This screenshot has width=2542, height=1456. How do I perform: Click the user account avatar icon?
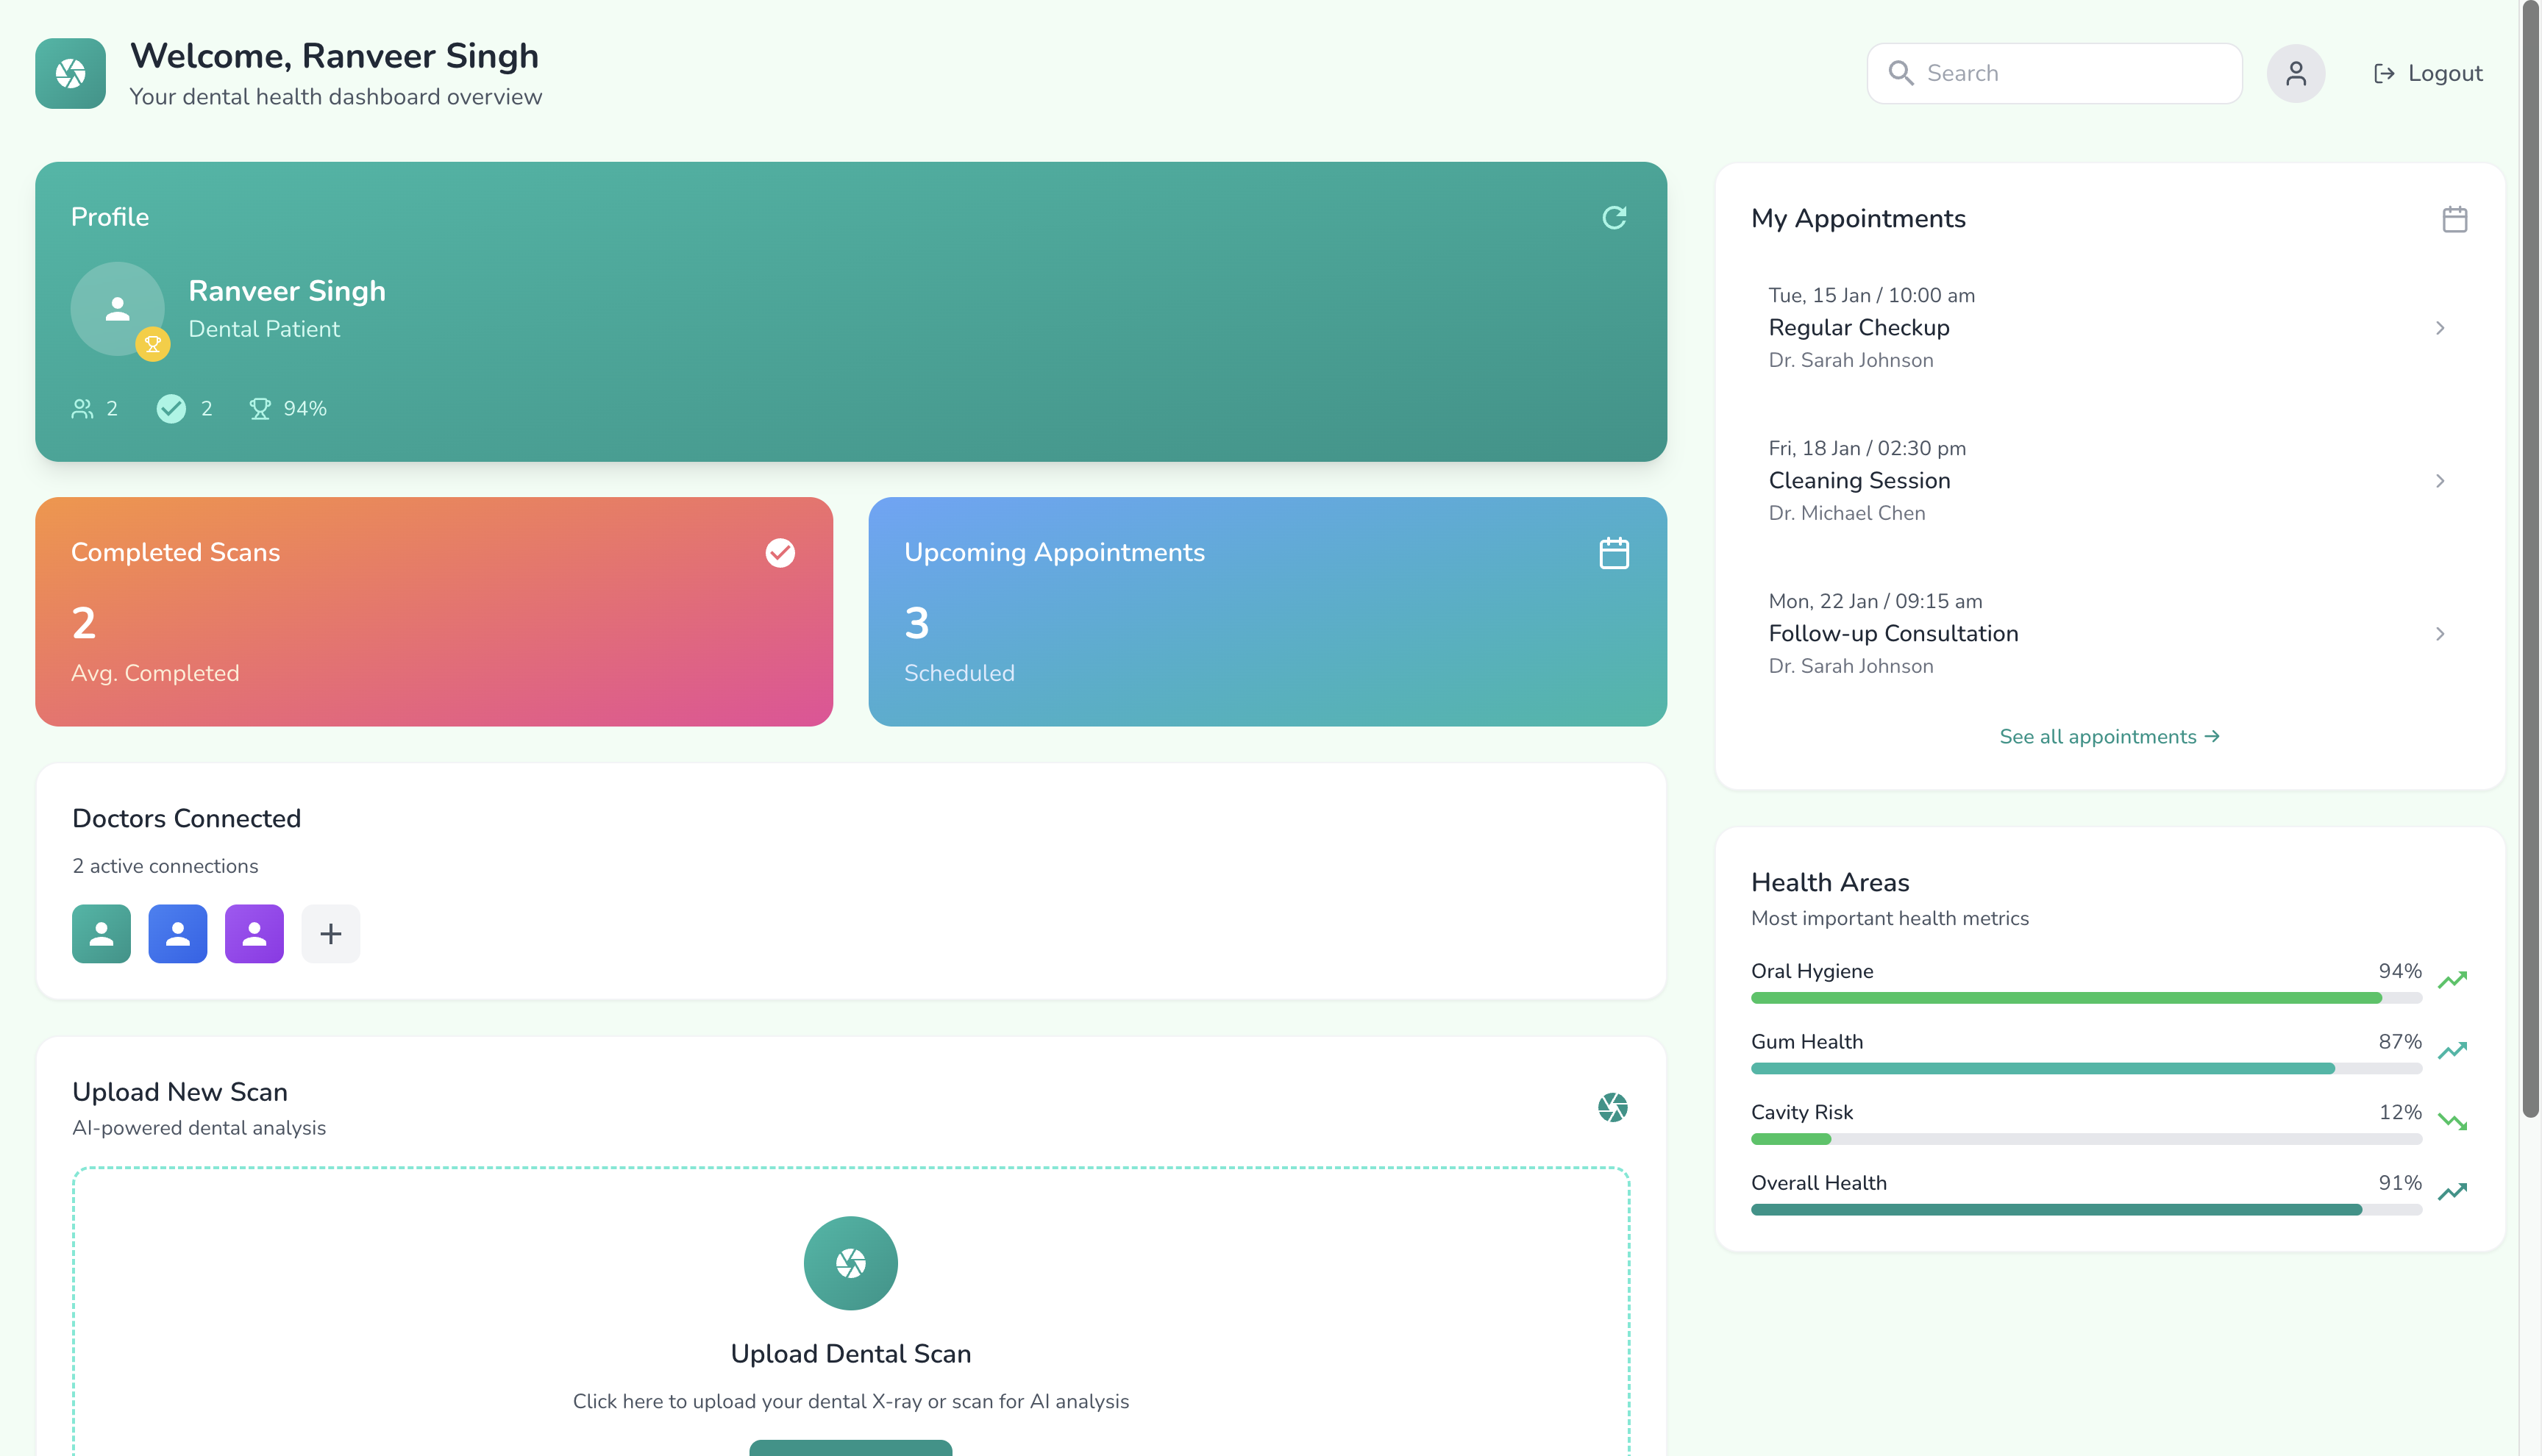click(2295, 73)
